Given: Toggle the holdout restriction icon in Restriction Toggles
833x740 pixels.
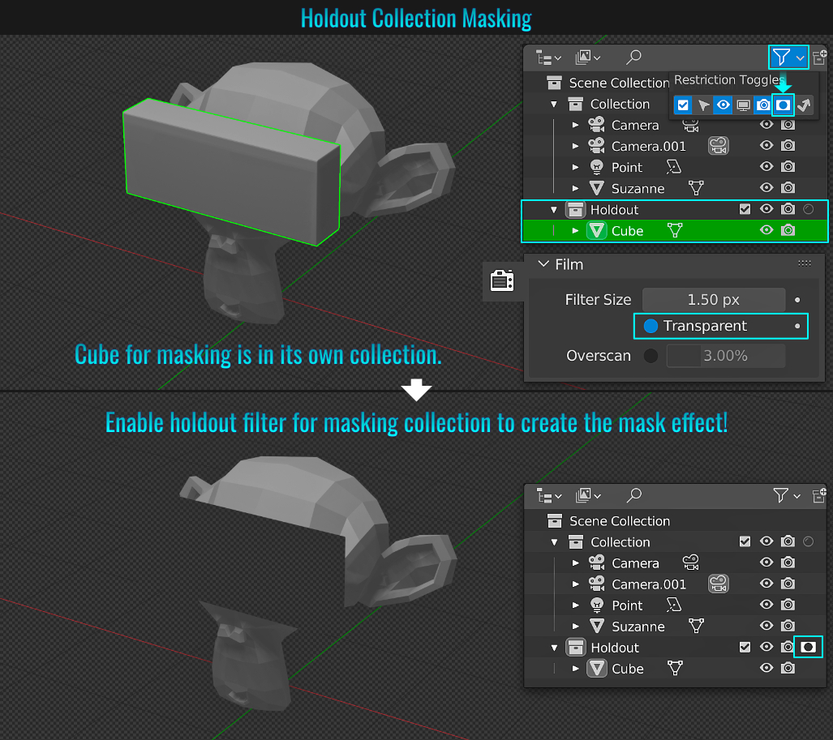Looking at the screenshot, I should [x=783, y=105].
